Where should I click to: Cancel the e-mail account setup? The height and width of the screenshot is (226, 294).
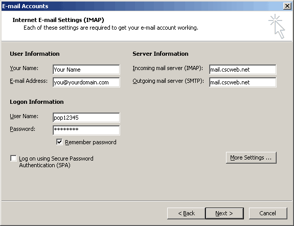268,213
